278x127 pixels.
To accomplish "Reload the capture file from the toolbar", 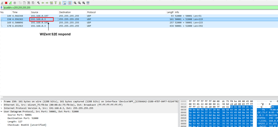I will (x=33, y=3).
